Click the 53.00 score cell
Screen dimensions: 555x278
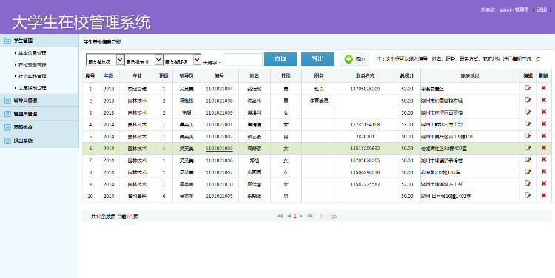click(407, 124)
